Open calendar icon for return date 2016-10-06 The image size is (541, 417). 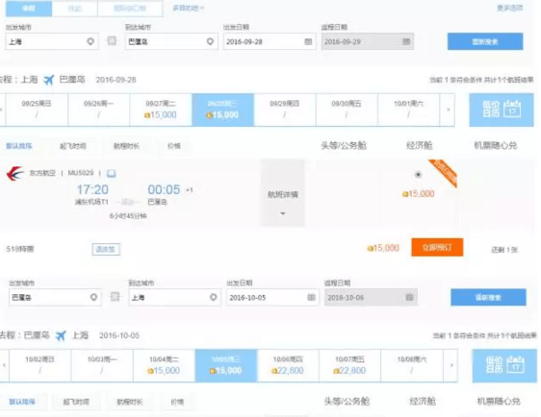pos(409,297)
